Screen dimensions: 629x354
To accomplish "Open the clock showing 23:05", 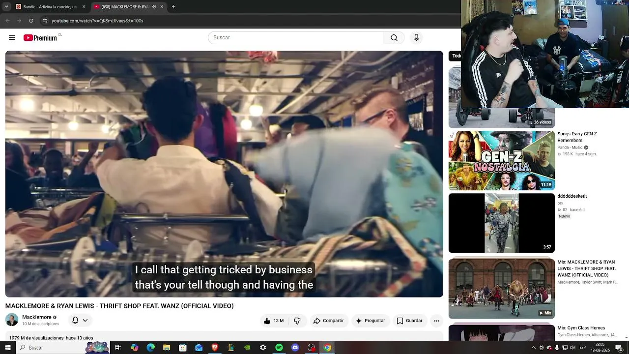I will click(600, 348).
